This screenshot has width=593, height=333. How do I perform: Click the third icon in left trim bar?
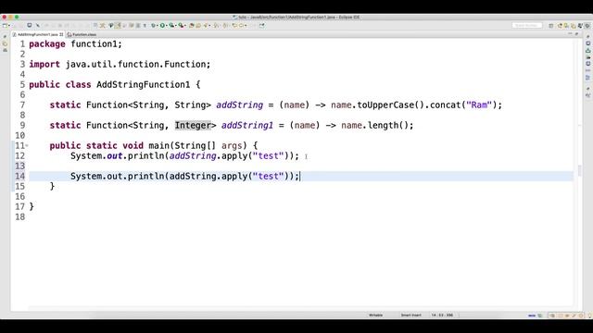[x=5, y=50]
